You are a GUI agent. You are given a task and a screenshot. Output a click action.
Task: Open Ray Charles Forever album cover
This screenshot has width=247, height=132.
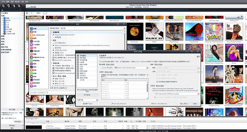click(234, 32)
